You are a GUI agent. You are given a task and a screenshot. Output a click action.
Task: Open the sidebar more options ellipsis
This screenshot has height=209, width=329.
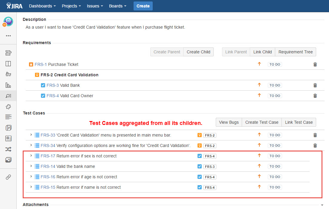tap(8, 36)
